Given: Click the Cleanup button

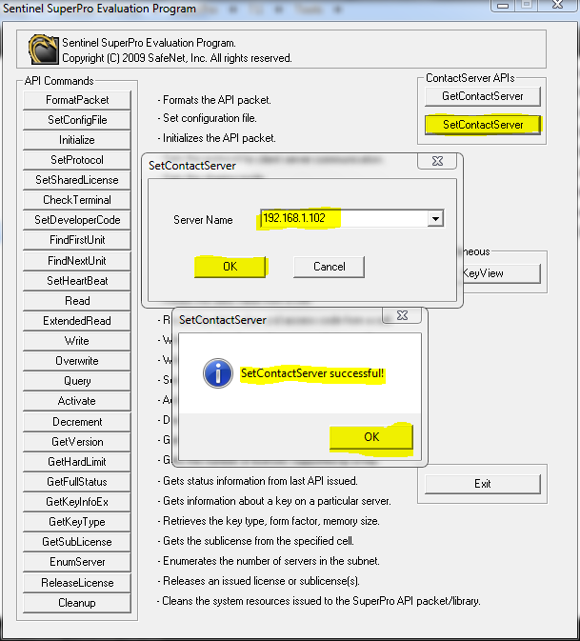Looking at the screenshot, I should click(x=77, y=603).
